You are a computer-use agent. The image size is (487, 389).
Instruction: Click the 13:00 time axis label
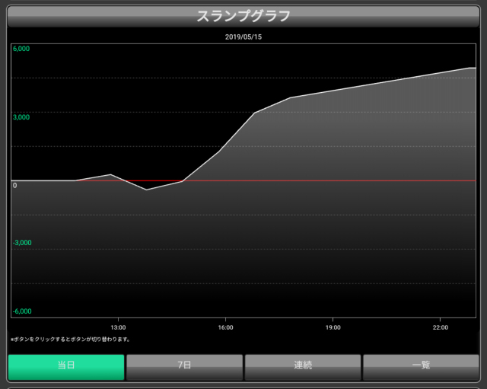[x=119, y=327]
